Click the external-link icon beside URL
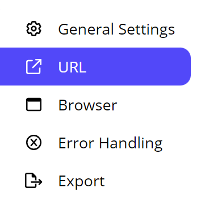This screenshot has width=205, height=218. (34, 67)
